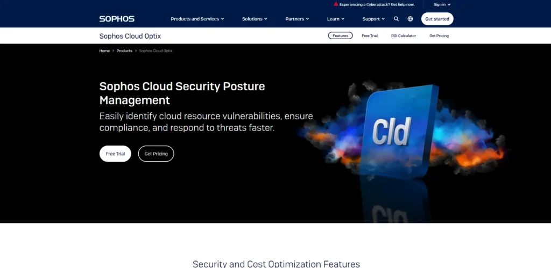Select the Features tab
This screenshot has width=551, height=268.
click(340, 36)
